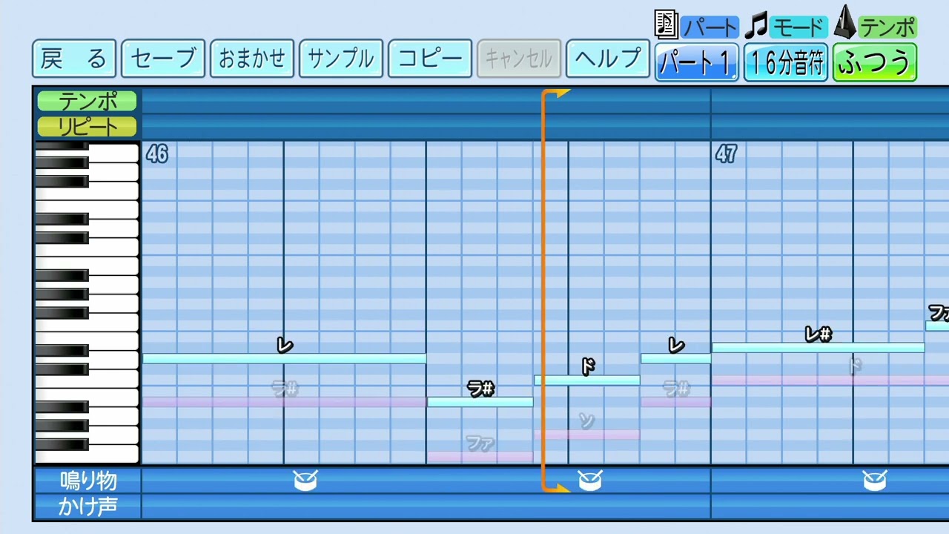Open the パート1 part selector
Screen dimensions: 949x534
697,62
